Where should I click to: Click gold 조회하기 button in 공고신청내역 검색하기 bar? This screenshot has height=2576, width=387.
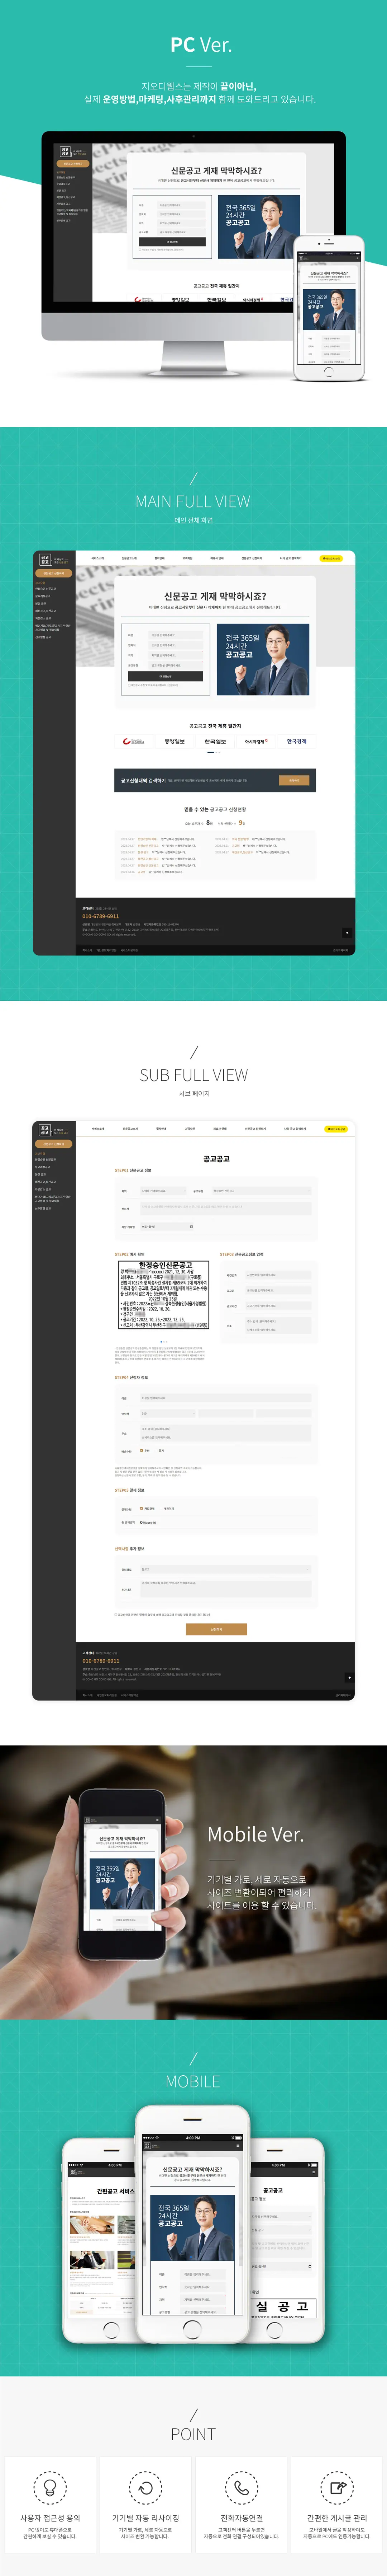294,780
